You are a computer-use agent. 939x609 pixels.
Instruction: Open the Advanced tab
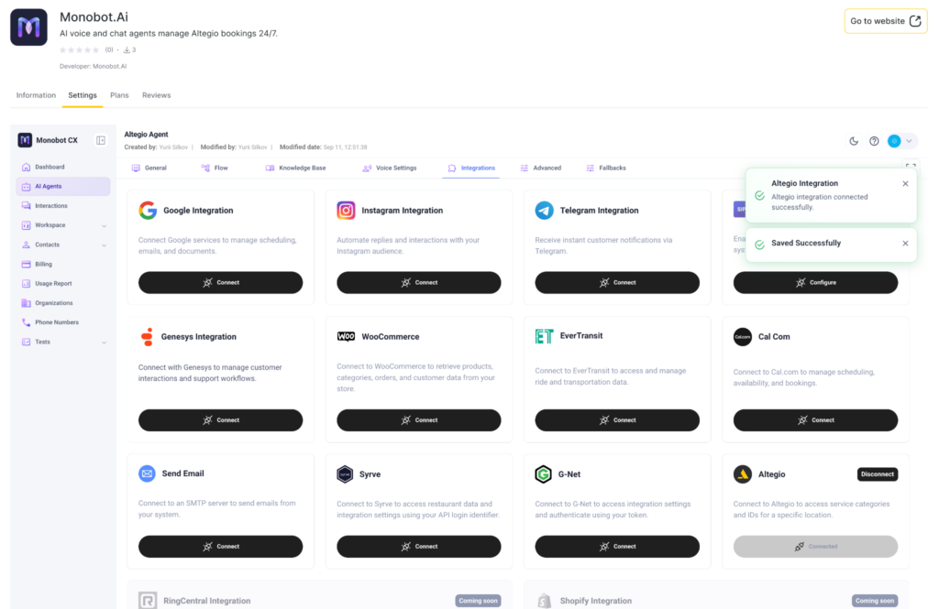coord(541,169)
